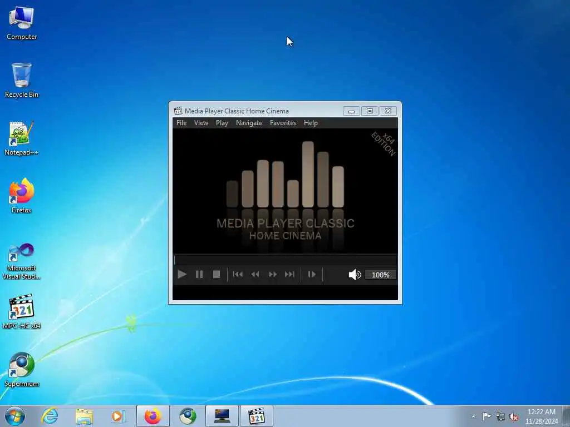Close the Media Player Classic window

pyautogui.click(x=388, y=111)
